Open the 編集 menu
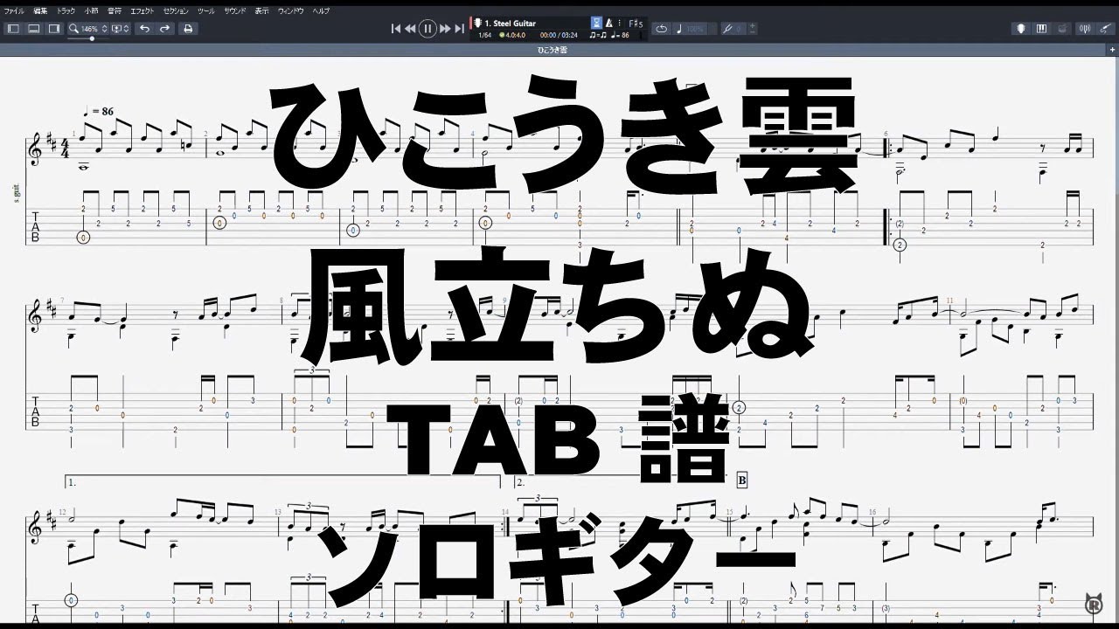The image size is (1119, 629). point(40,10)
